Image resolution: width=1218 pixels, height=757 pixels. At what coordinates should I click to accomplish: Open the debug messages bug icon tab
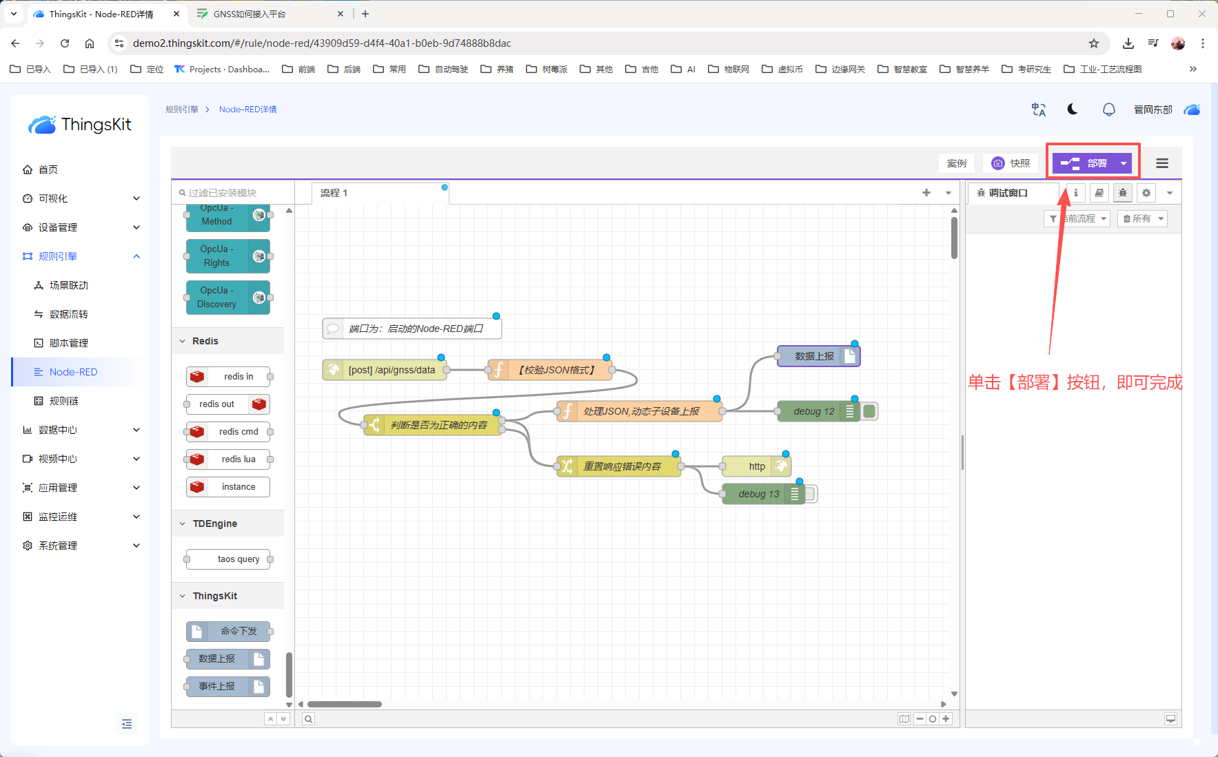[1123, 193]
